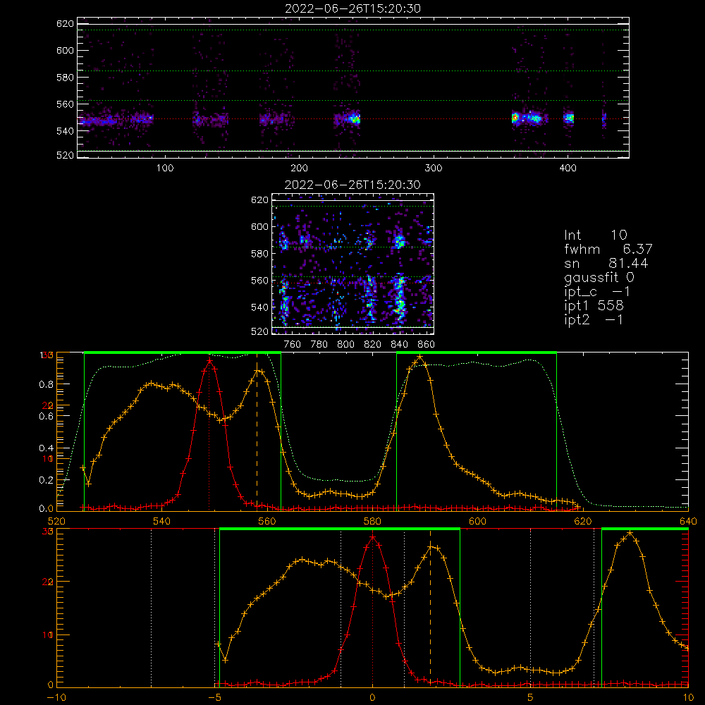Click the red peak apex in upper profile plot

click(x=209, y=360)
